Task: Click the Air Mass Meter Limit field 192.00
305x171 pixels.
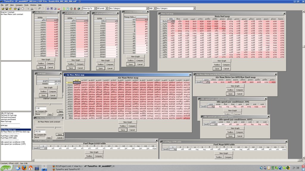Action: pos(40,132)
